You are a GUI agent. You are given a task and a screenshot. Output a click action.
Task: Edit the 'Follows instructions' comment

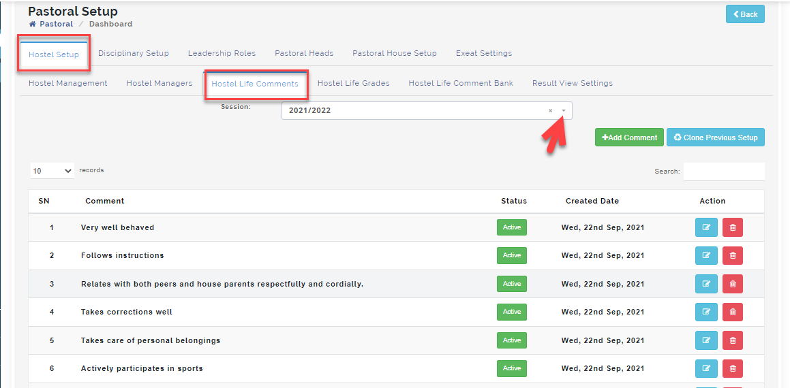pyautogui.click(x=706, y=256)
